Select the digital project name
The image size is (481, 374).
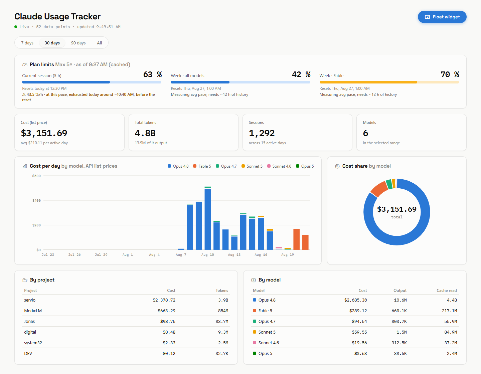point(30,332)
